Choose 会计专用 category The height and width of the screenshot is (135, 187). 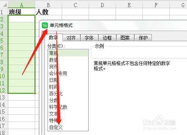[x=68, y=73]
